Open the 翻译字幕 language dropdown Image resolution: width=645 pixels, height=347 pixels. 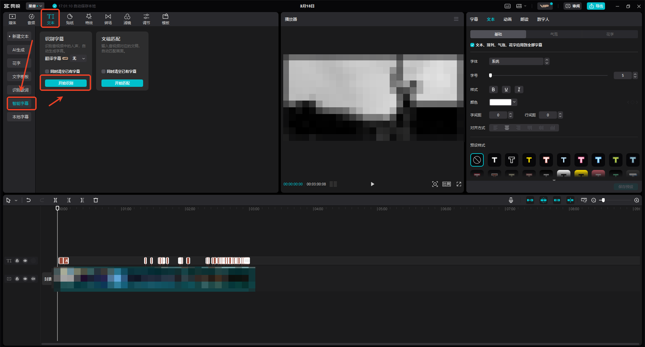coord(79,59)
